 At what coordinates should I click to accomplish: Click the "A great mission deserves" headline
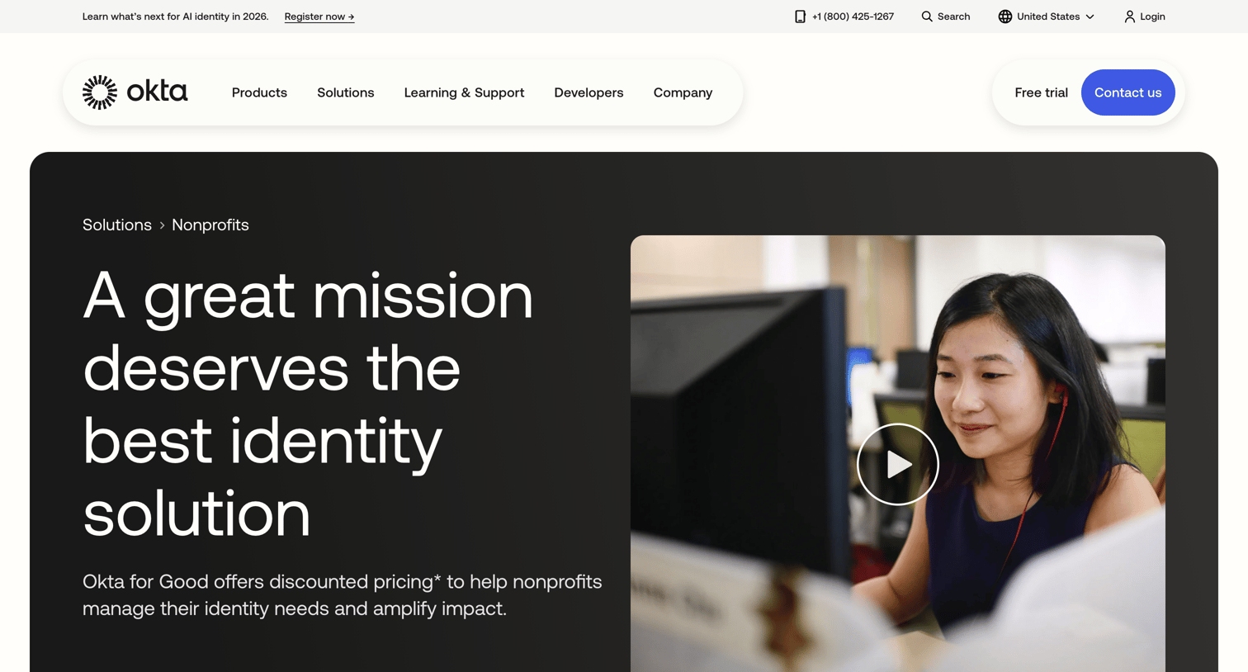pyautogui.click(x=308, y=404)
